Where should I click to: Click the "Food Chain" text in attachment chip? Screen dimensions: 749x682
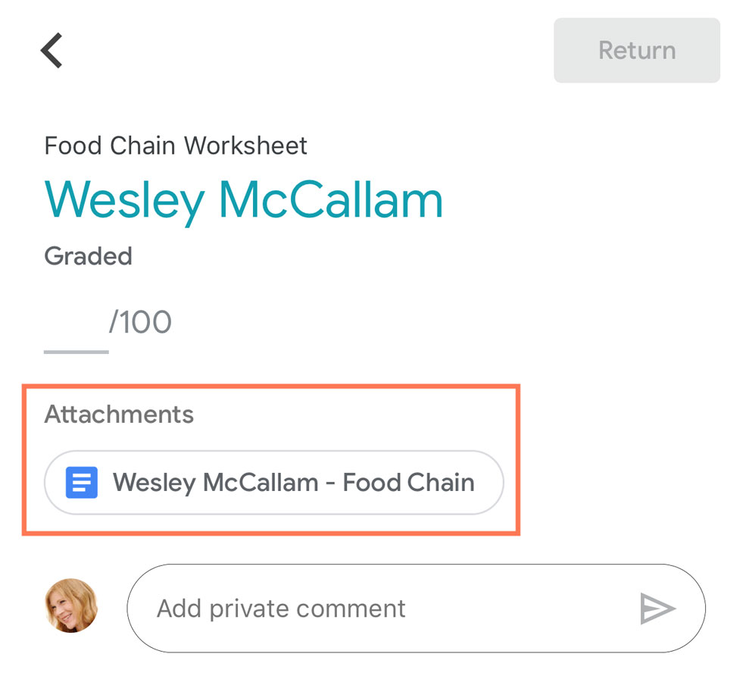click(x=408, y=483)
